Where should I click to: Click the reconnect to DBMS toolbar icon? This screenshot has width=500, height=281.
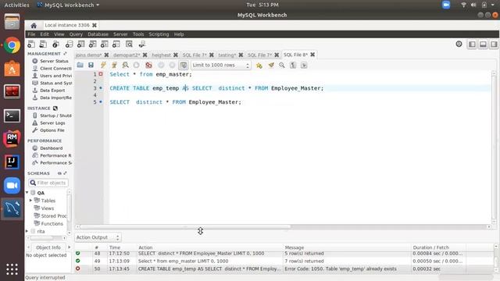(x=142, y=44)
